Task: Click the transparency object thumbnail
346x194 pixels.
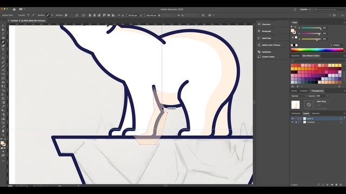Action: 296,105
